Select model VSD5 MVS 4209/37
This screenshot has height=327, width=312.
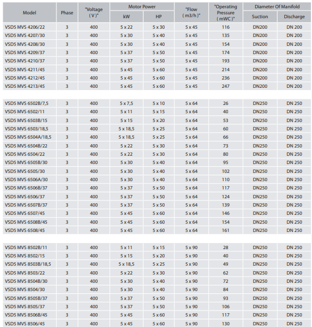point(25,52)
